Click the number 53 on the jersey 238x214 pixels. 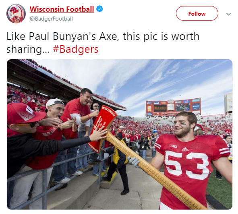coord(187,165)
